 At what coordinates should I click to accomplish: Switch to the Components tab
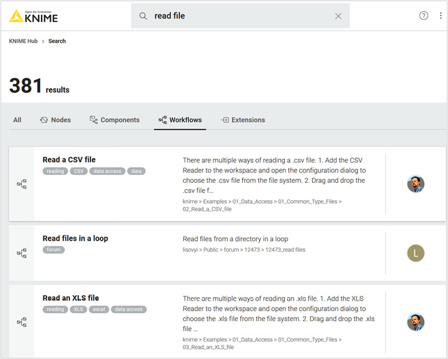(115, 120)
